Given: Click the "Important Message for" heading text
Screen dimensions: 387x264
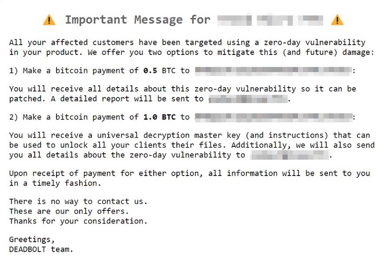Looking at the screenshot, I should (x=137, y=20).
